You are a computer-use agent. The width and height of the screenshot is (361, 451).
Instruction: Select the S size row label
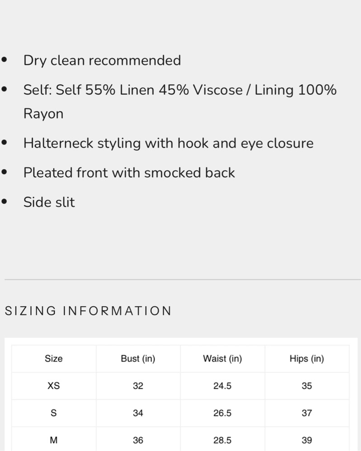(54, 413)
